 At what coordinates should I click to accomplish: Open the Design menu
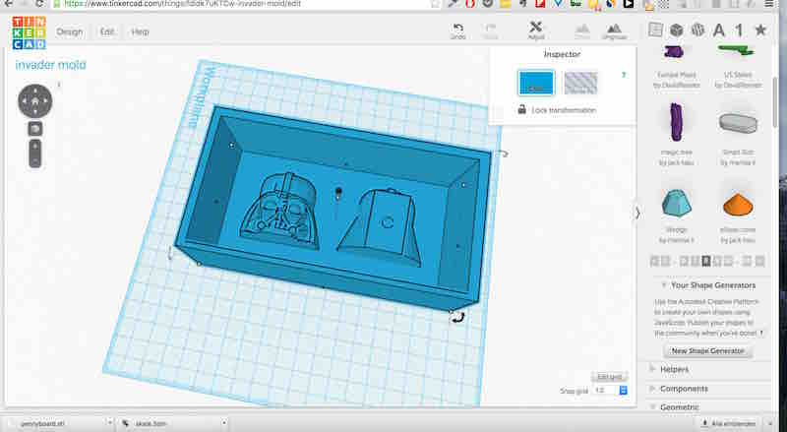click(69, 31)
